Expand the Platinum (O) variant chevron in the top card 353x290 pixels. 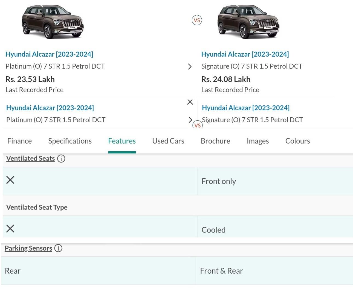(x=190, y=66)
